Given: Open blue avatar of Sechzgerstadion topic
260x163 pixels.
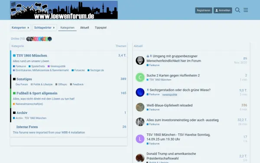Looking at the screenshot, I should coord(140,92).
